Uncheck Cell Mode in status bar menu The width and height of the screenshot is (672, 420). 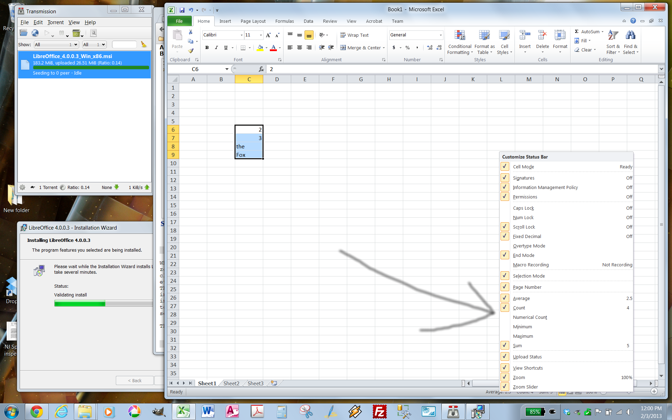(x=566, y=167)
